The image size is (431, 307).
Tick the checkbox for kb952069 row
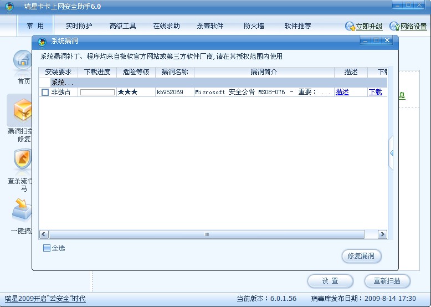pyautogui.click(x=45, y=92)
